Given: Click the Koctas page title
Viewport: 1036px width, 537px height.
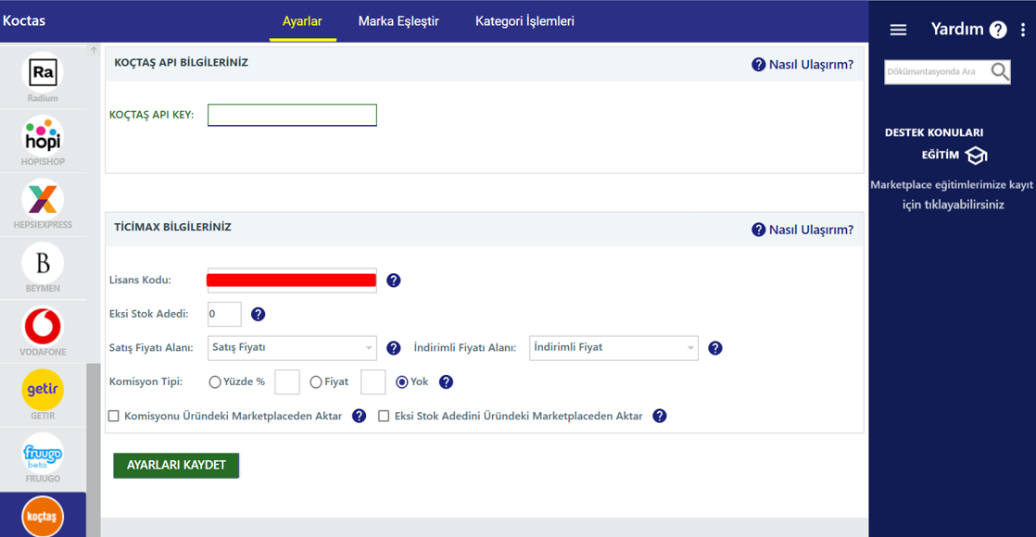Looking at the screenshot, I should (x=24, y=20).
